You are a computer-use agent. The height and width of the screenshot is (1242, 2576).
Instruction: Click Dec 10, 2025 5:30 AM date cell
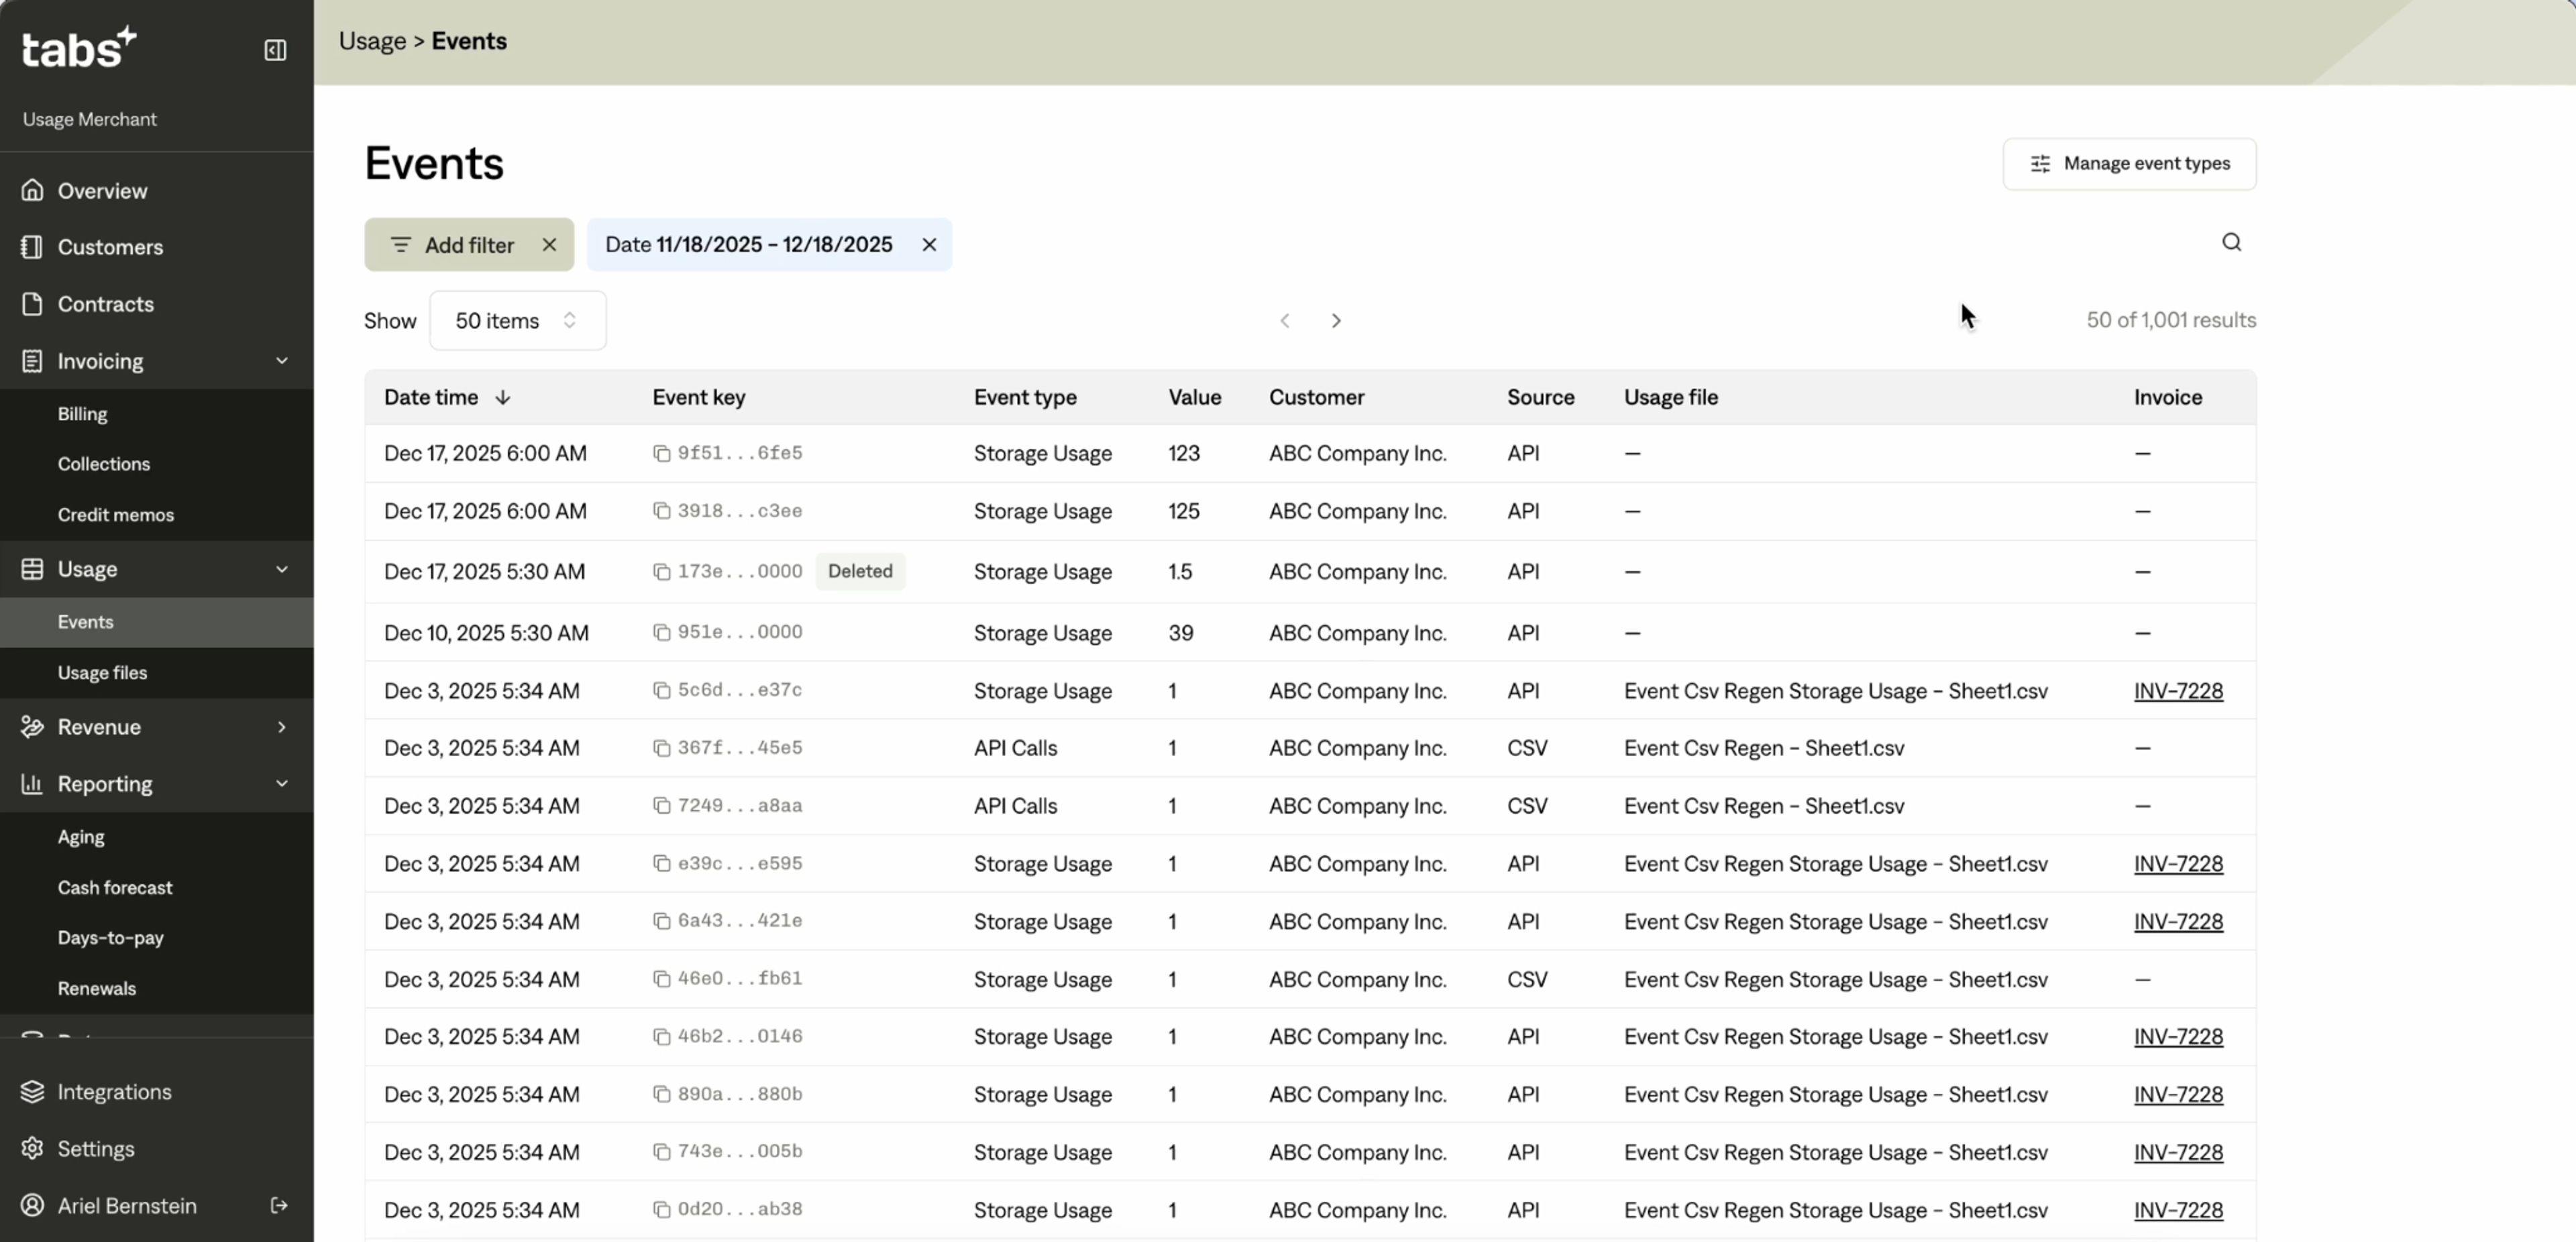(x=486, y=633)
